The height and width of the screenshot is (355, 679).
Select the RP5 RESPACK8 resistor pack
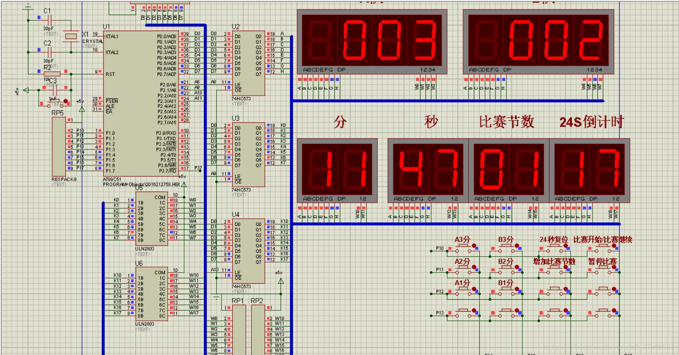pos(59,147)
